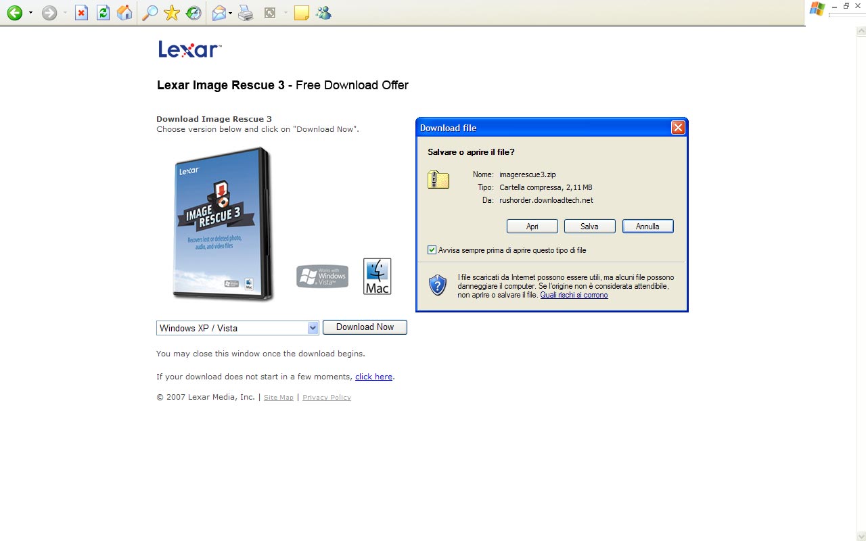Click the text Cartella compressa, 2,11 MB

click(546, 187)
